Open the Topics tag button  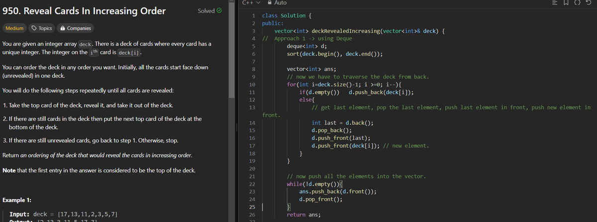pyautogui.click(x=41, y=28)
